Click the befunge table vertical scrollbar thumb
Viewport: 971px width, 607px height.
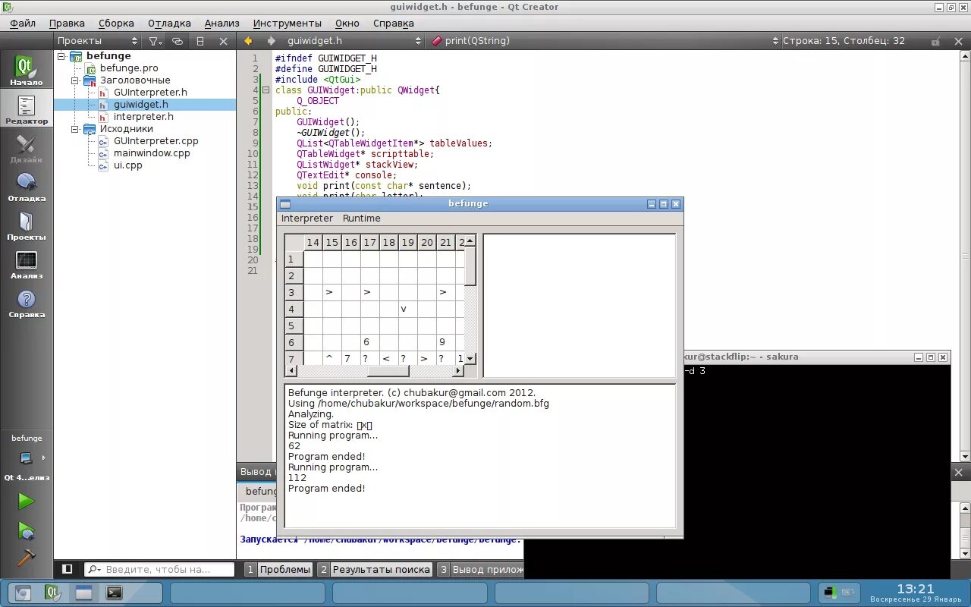(x=470, y=266)
